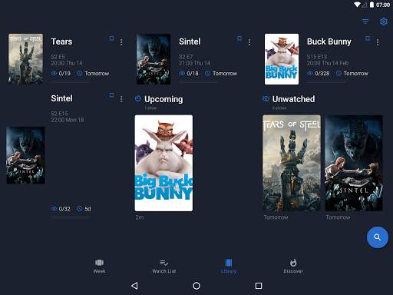Switch to the Week tab
This screenshot has height=295, width=393.
click(x=99, y=266)
